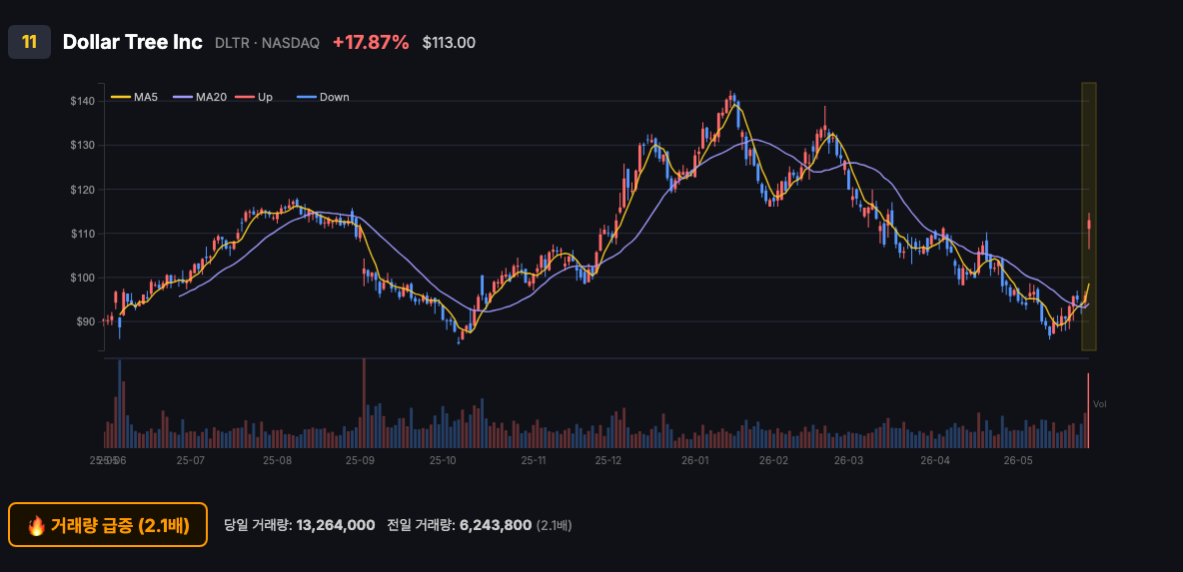Click the $130 price axis label
1183x572 pixels.
81,145
